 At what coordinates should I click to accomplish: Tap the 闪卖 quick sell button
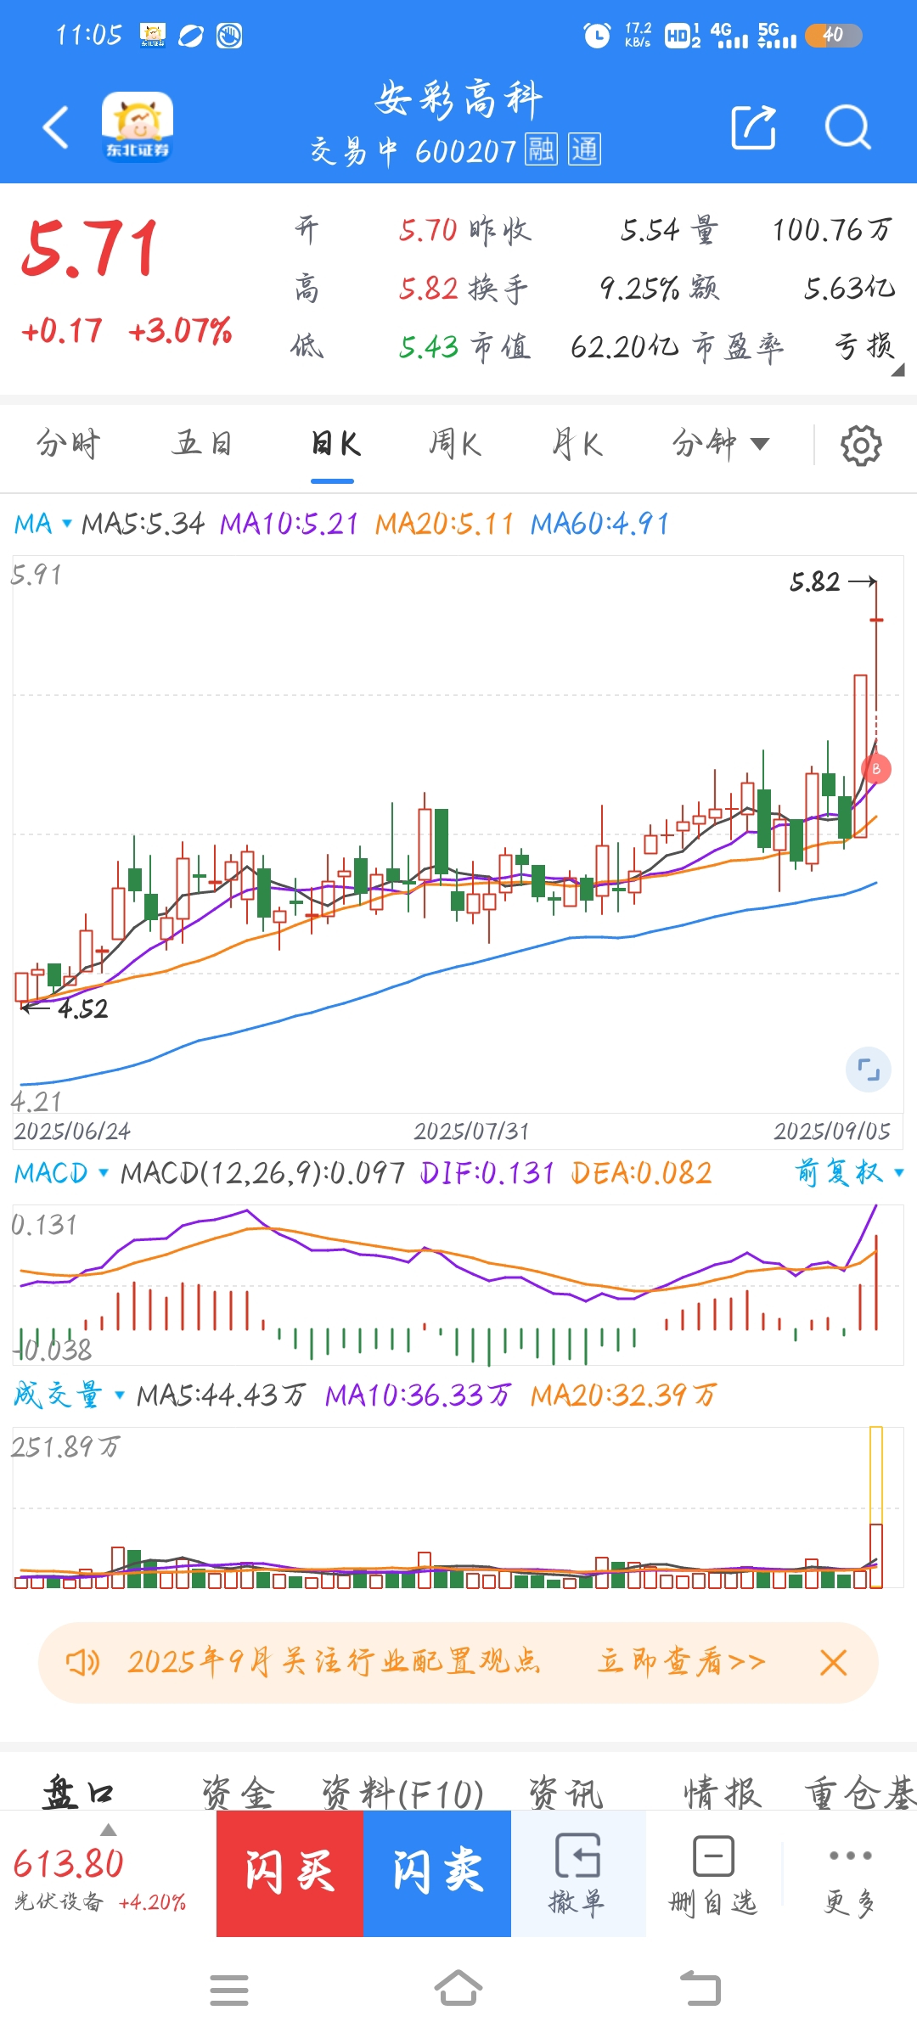437,1873
